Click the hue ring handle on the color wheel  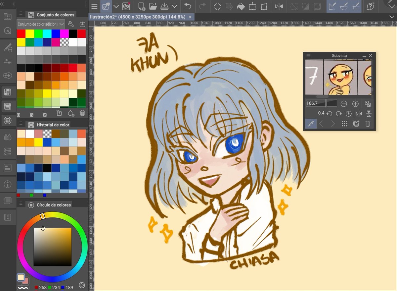[x=42, y=216]
